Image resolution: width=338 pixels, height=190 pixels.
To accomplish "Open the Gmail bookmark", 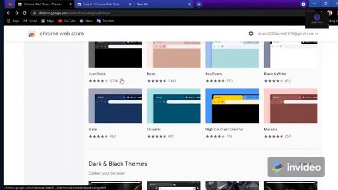I will pos(30,21).
